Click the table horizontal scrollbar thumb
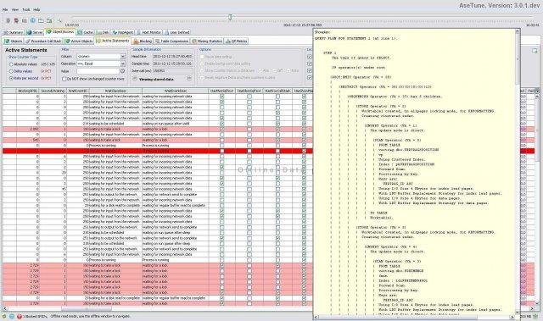 [87, 308]
